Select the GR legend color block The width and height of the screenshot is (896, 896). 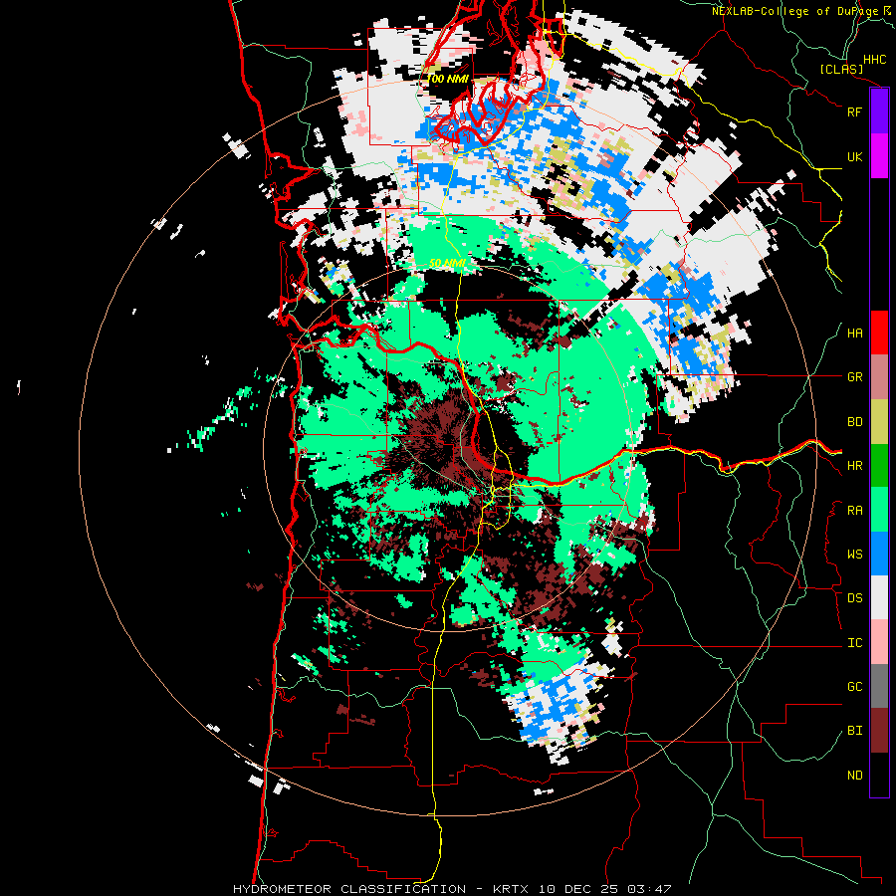879,377
